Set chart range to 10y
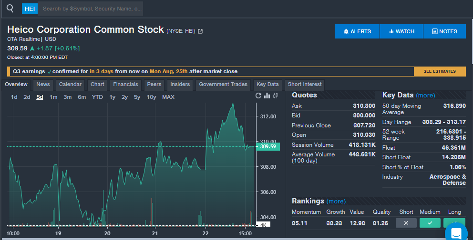473x240 pixels. pyautogui.click(x=152, y=97)
